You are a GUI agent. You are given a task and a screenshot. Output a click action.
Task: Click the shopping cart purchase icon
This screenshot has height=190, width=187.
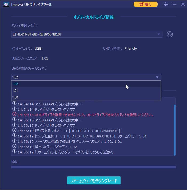click(141, 4)
